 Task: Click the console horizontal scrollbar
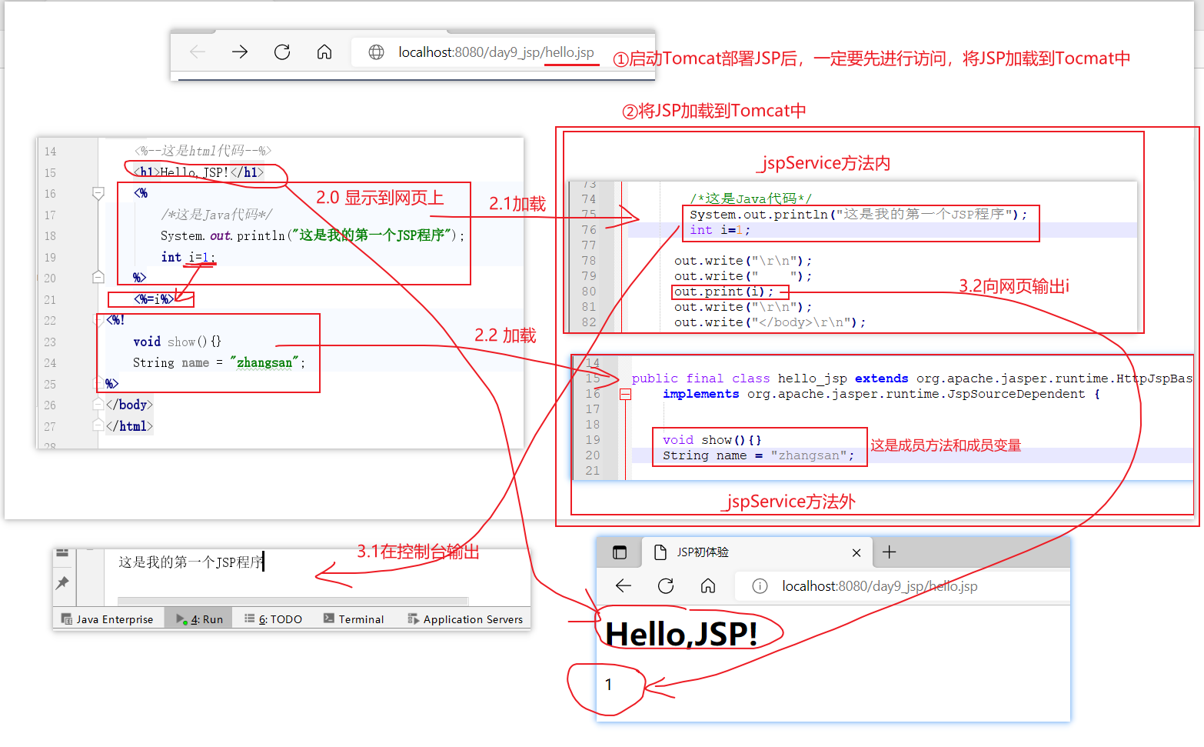(293, 601)
